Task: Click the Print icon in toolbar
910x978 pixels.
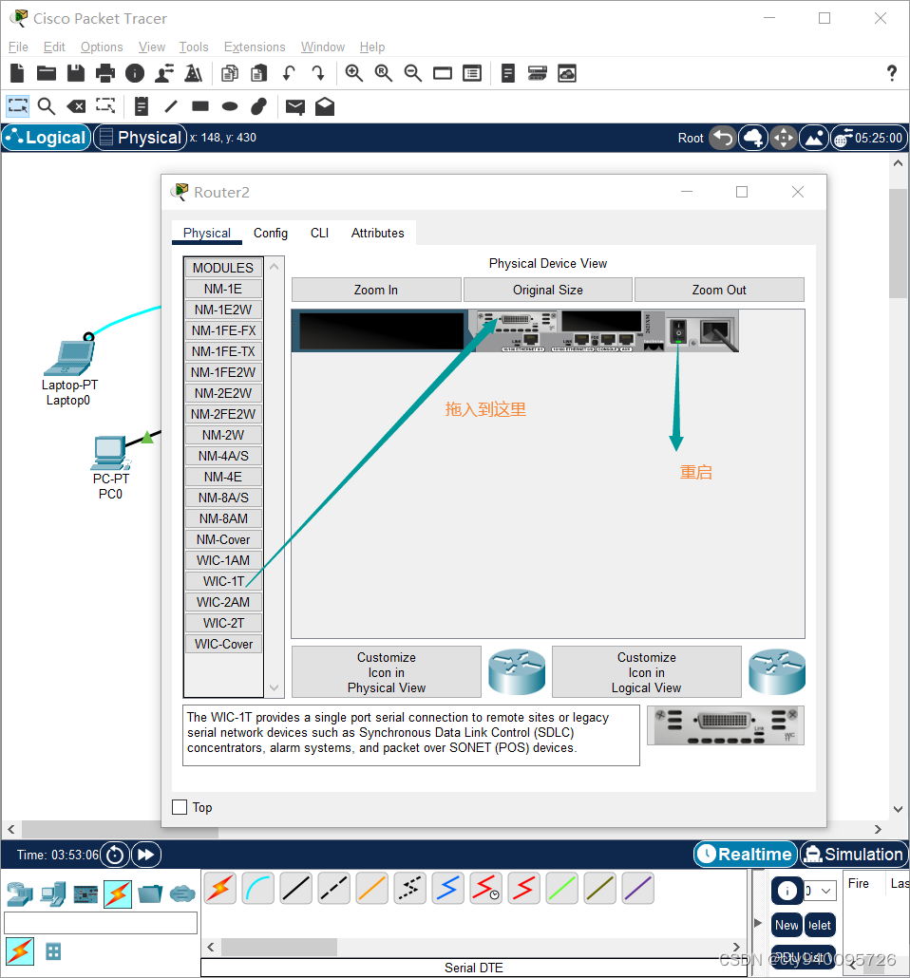Action: coord(104,74)
